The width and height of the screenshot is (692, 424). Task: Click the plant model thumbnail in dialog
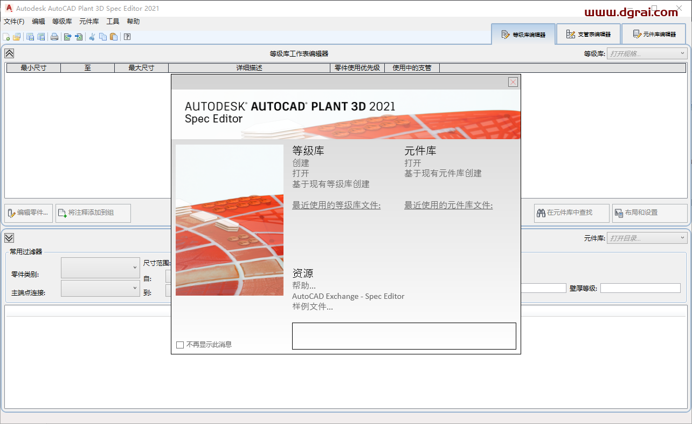click(230, 220)
